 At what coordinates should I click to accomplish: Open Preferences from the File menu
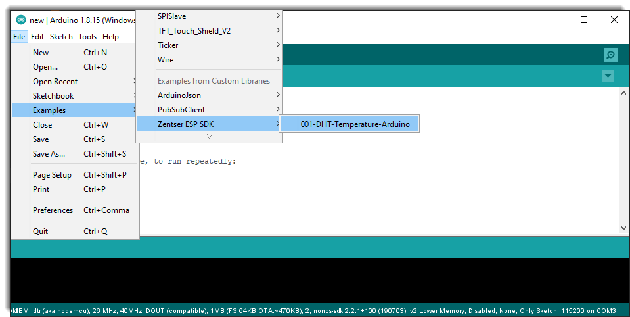tap(75, 210)
